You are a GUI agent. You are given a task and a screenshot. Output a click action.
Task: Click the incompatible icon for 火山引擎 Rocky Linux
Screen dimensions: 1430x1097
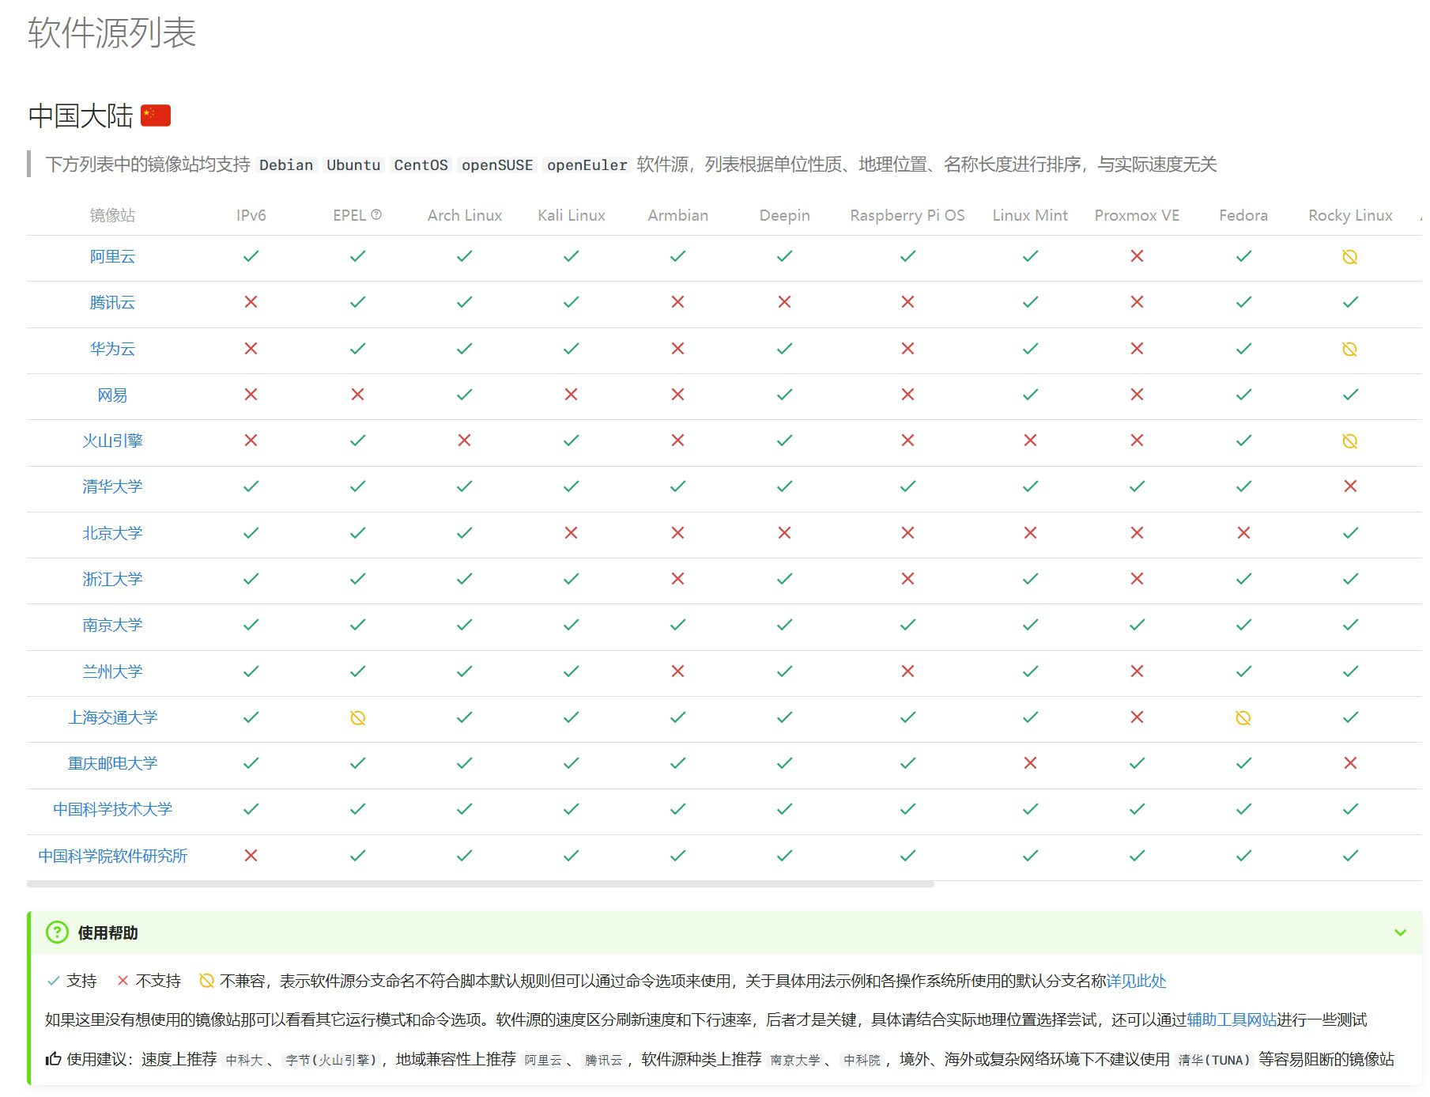pos(1350,441)
